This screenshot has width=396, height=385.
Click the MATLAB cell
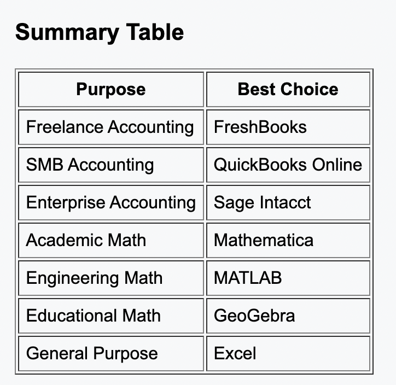tap(288, 278)
